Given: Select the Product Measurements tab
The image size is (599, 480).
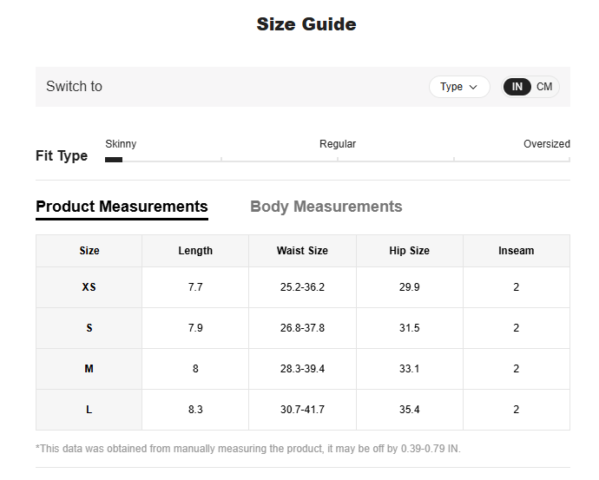Looking at the screenshot, I should tap(122, 207).
